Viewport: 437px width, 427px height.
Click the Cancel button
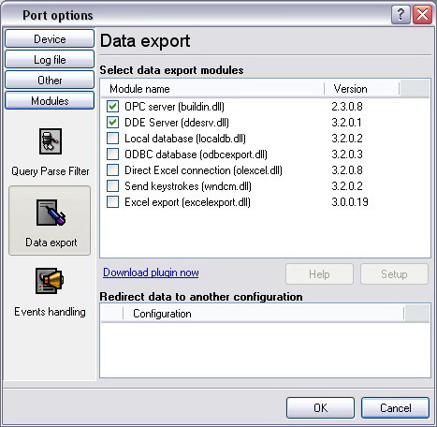(x=395, y=407)
